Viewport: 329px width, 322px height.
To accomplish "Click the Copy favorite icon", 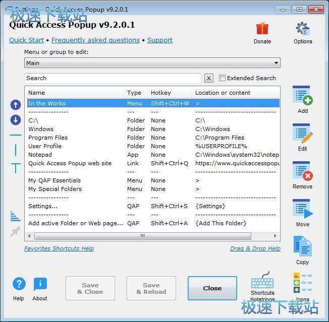I will 302,247.
